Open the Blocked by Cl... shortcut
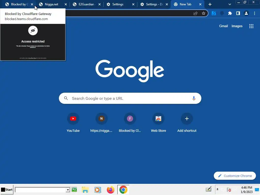The height and width of the screenshot is (195, 260). pos(130,123)
